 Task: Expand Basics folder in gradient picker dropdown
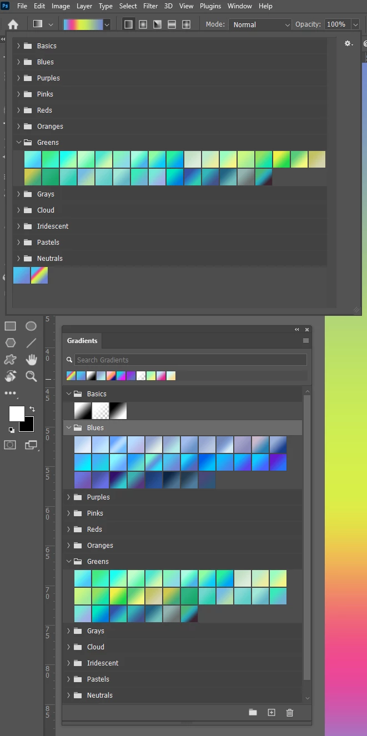click(18, 46)
